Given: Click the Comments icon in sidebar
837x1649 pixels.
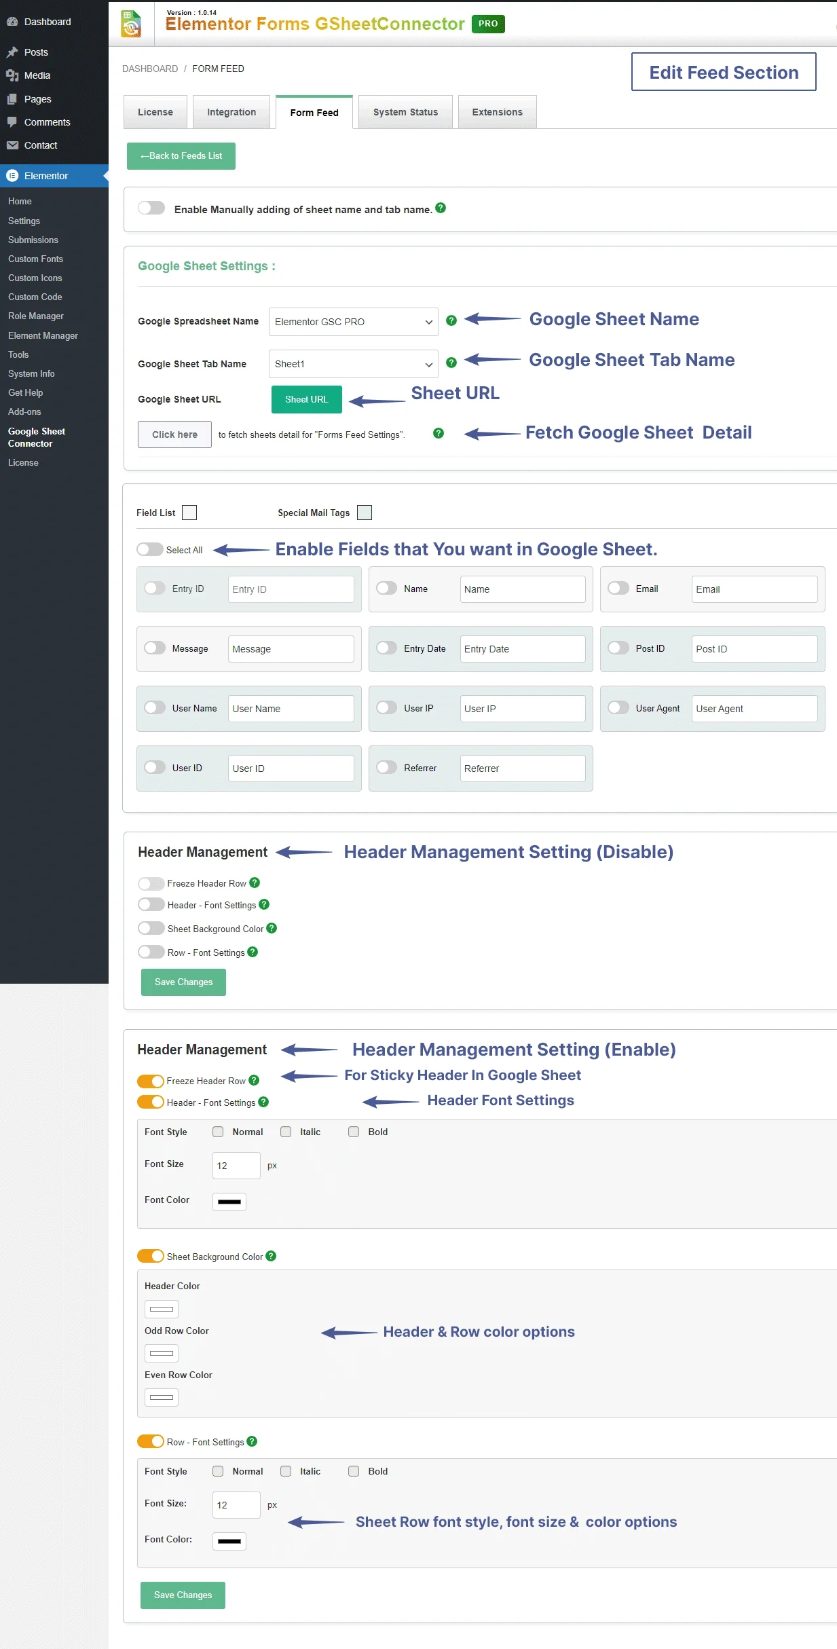Looking at the screenshot, I should pos(12,122).
